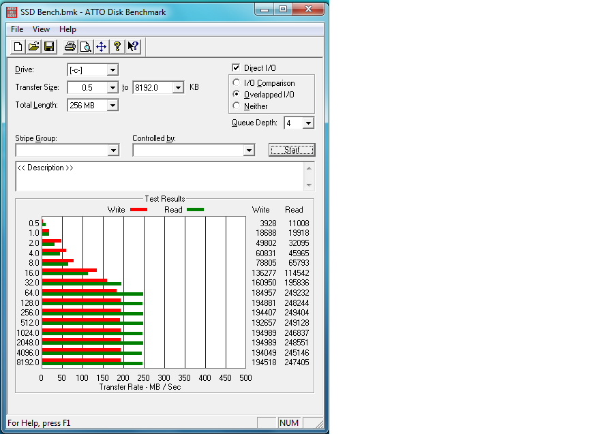Click the Start benchmark button
This screenshot has height=434, width=589.
pyautogui.click(x=292, y=150)
